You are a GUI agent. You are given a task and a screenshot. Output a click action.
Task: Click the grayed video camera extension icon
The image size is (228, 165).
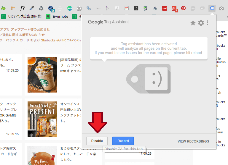coord(193,8)
